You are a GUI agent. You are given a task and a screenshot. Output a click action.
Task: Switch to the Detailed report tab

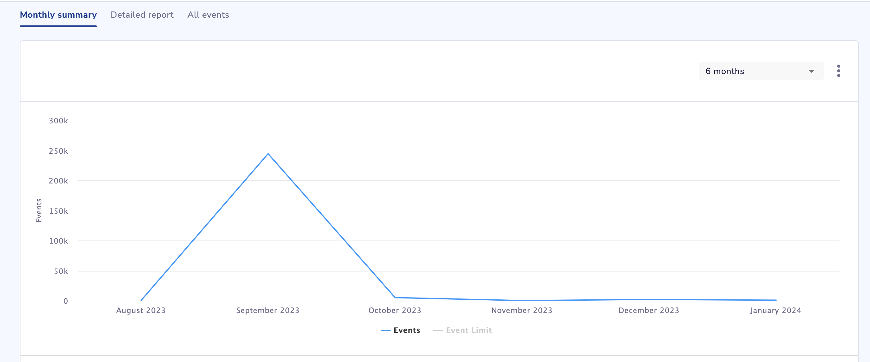click(142, 15)
